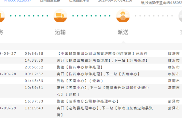Click the partially visible sending stage icon
Image resolution: width=182 pixels, height=120 pixels.
click(2, 16)
